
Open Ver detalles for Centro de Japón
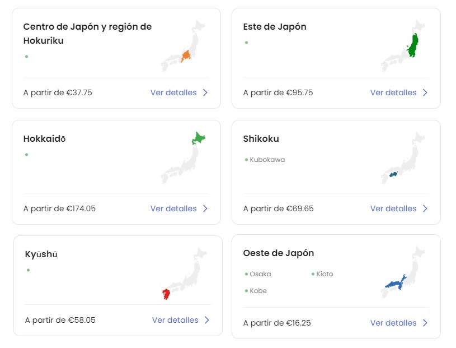(173, 92)
